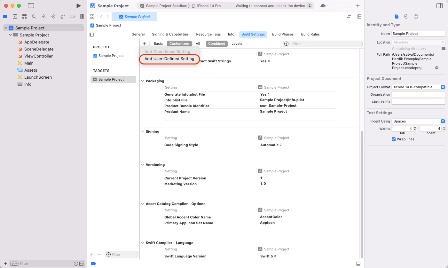Collapse the Packaging section
This screenshot has width=448, height=268.
click(143, 81)
